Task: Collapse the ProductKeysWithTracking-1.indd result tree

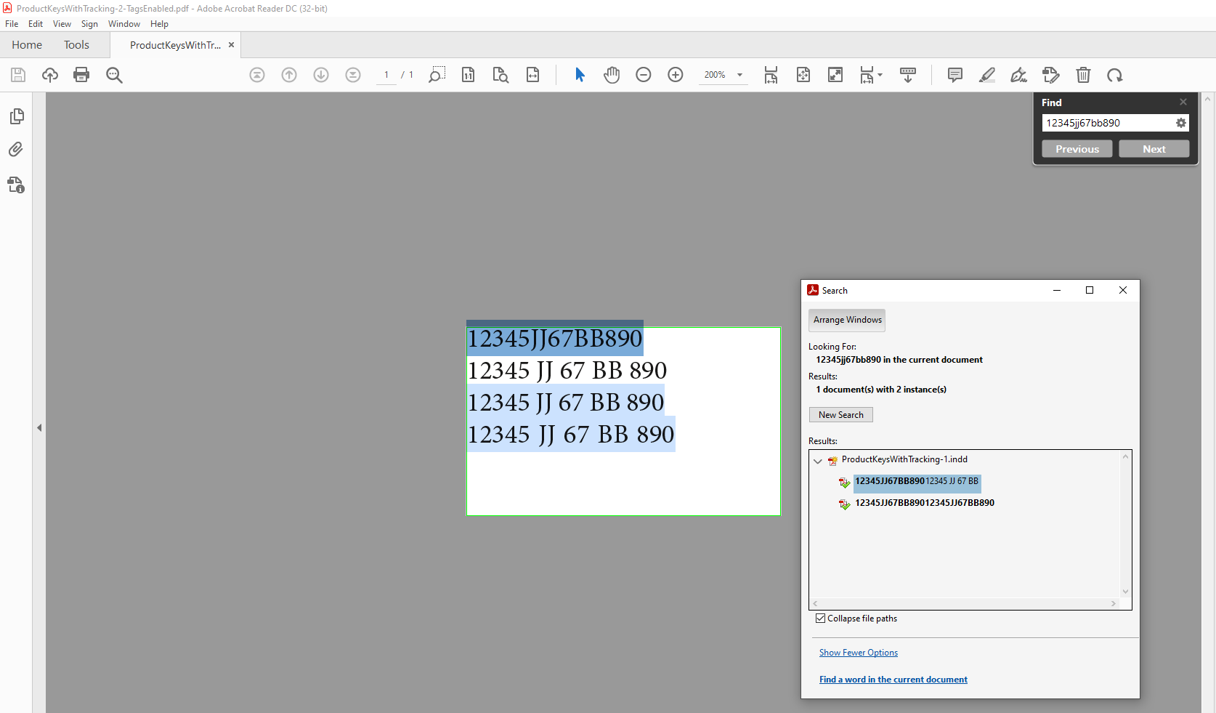Action: pyautogui.click(x=818, y=461)
